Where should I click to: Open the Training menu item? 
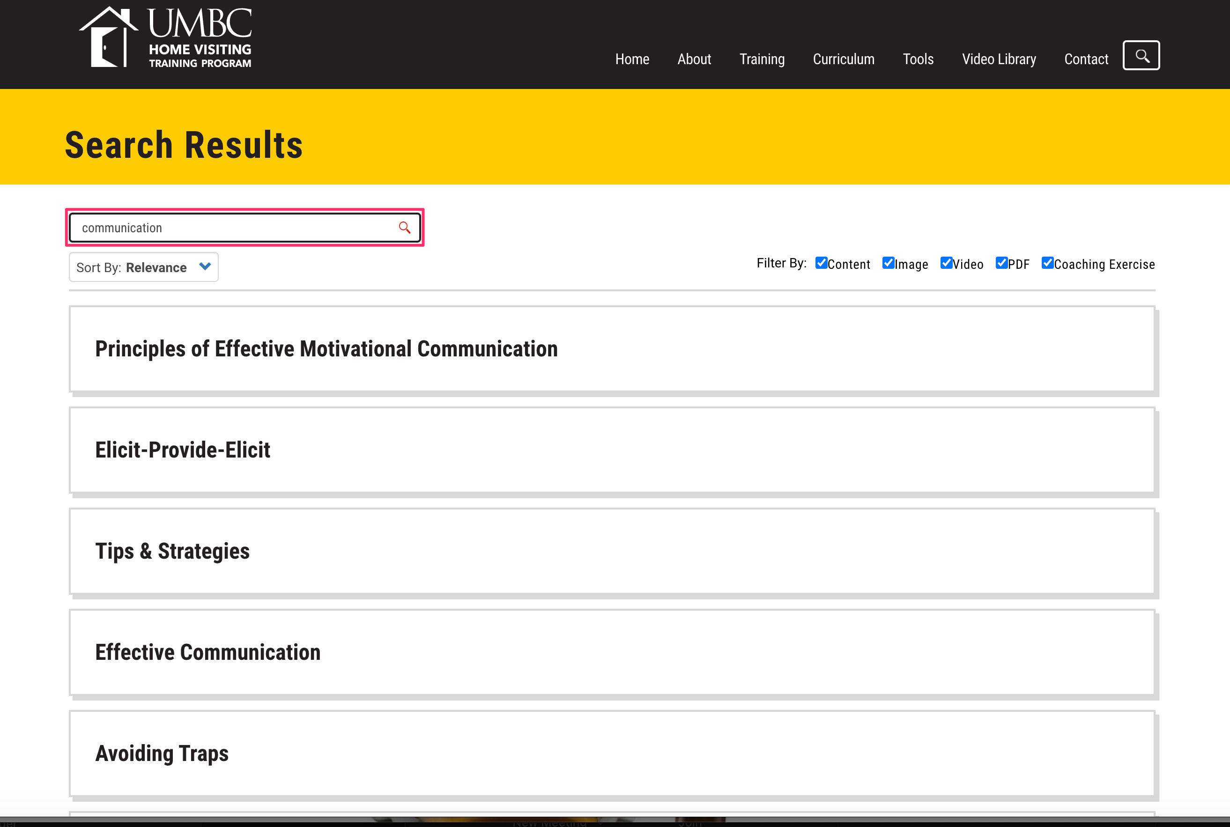(x=762, y=59)
